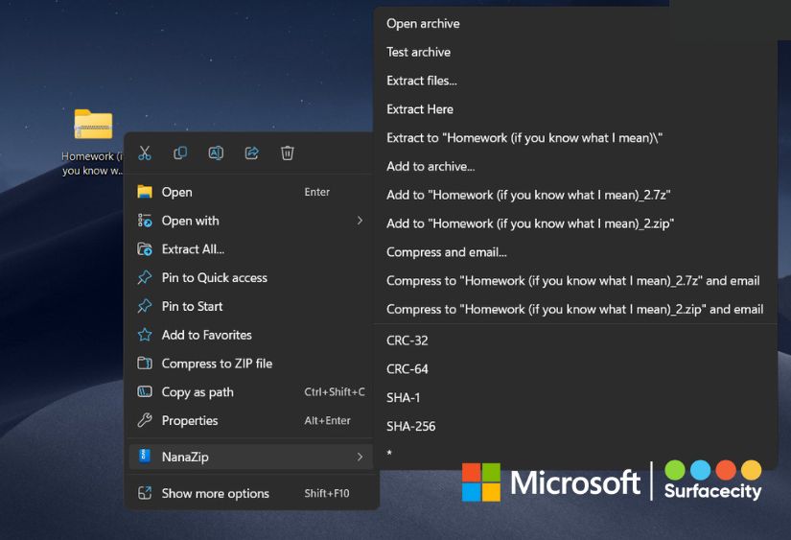The height and width of the screenshot is (540, 791).
Task: Click the Delete trash icon
Action: (x=288, y=153)
